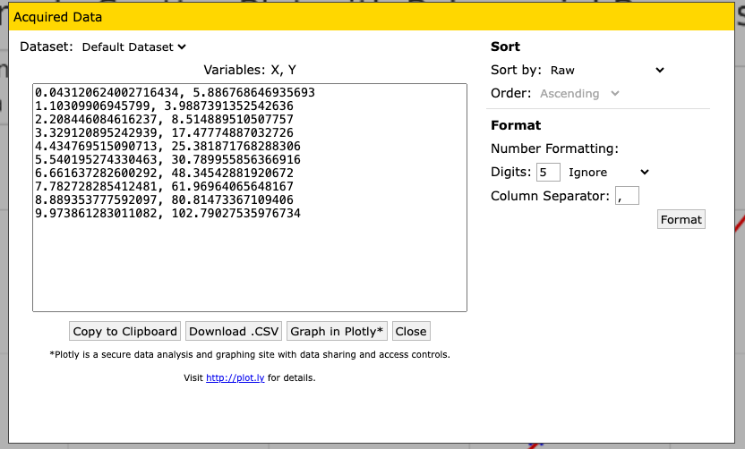The image size is (745, 449).
Task: Click the Sort section heading
Action: pyautogui.click(x=505, y=47)
